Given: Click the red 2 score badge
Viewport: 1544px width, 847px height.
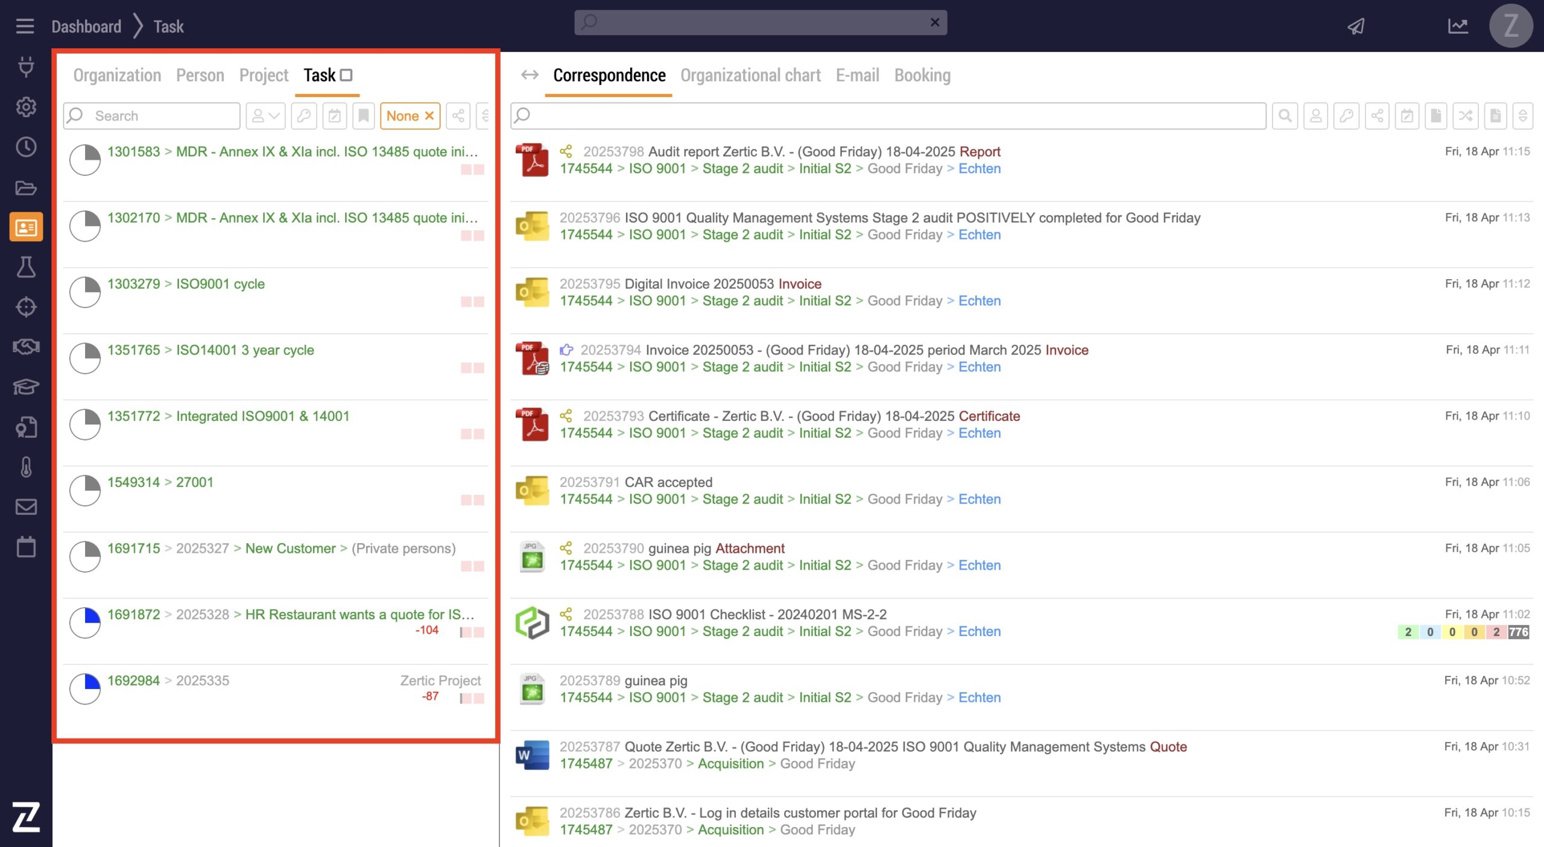Looking at the screenshot, I should (x=1496, y=632).
